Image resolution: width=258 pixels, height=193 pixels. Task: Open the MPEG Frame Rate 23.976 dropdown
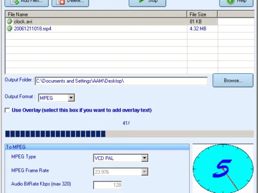point(144,172)
